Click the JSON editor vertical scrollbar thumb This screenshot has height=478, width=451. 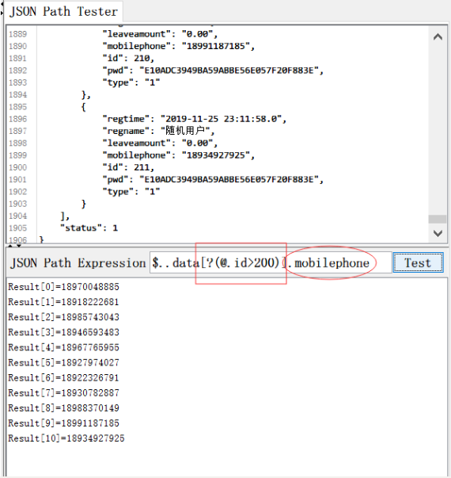pos(438,220)
